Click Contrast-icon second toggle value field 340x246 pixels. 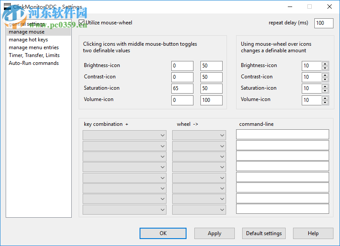[x=211, y=77]
